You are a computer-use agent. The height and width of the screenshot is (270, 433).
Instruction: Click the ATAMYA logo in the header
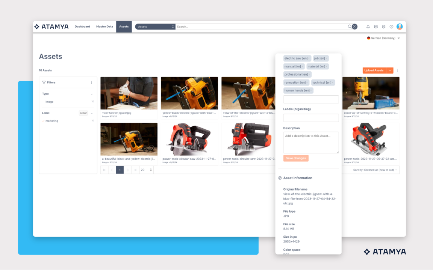(51, 27)
